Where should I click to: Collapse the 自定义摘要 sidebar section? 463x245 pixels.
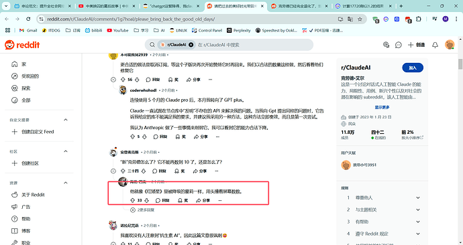pos(66,120)
